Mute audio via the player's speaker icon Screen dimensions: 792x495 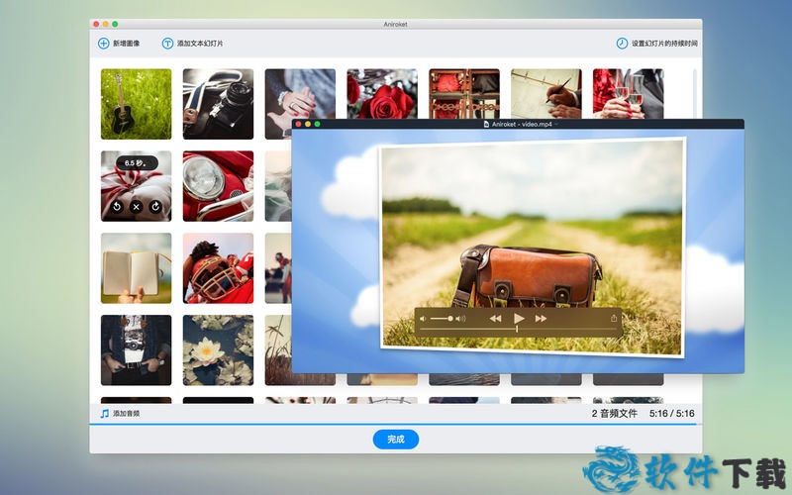coord(423,319)
